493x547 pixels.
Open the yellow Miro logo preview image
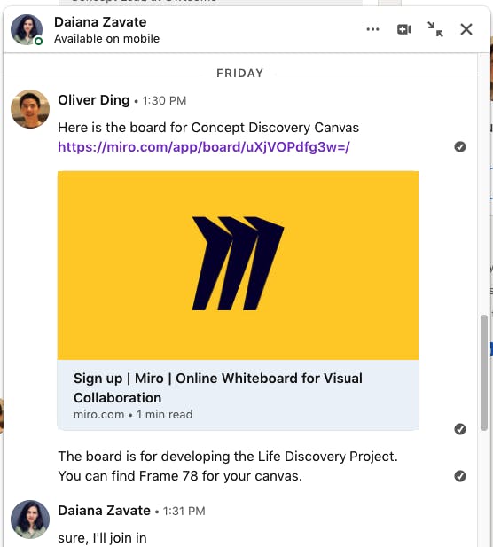pos(238,265)
